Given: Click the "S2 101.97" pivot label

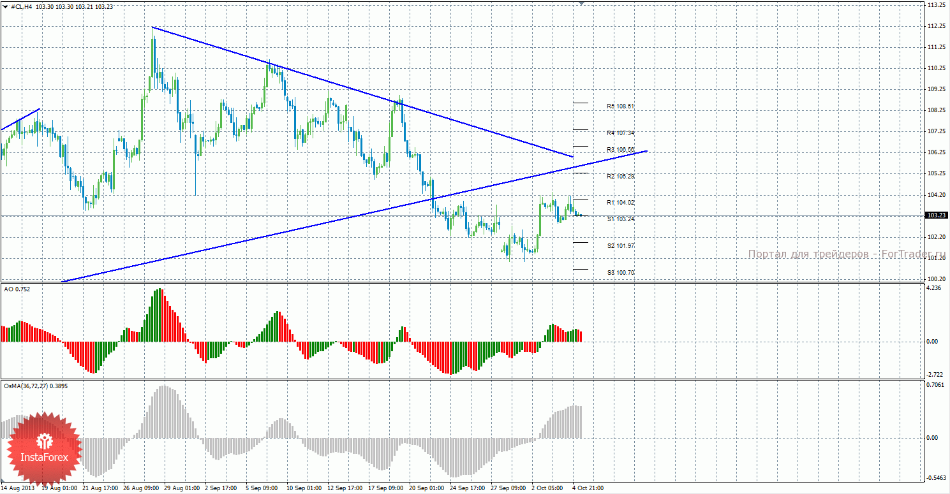Looking at the screenshot, I should tap(621, 245).
